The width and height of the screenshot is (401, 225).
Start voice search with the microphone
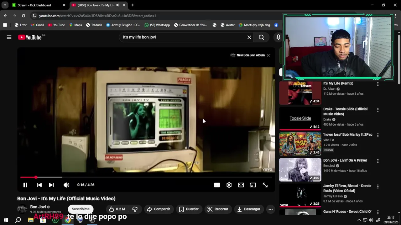(x=278, y=37)
